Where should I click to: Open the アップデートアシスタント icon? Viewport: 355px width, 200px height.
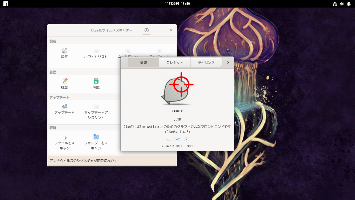click(96, 107)
